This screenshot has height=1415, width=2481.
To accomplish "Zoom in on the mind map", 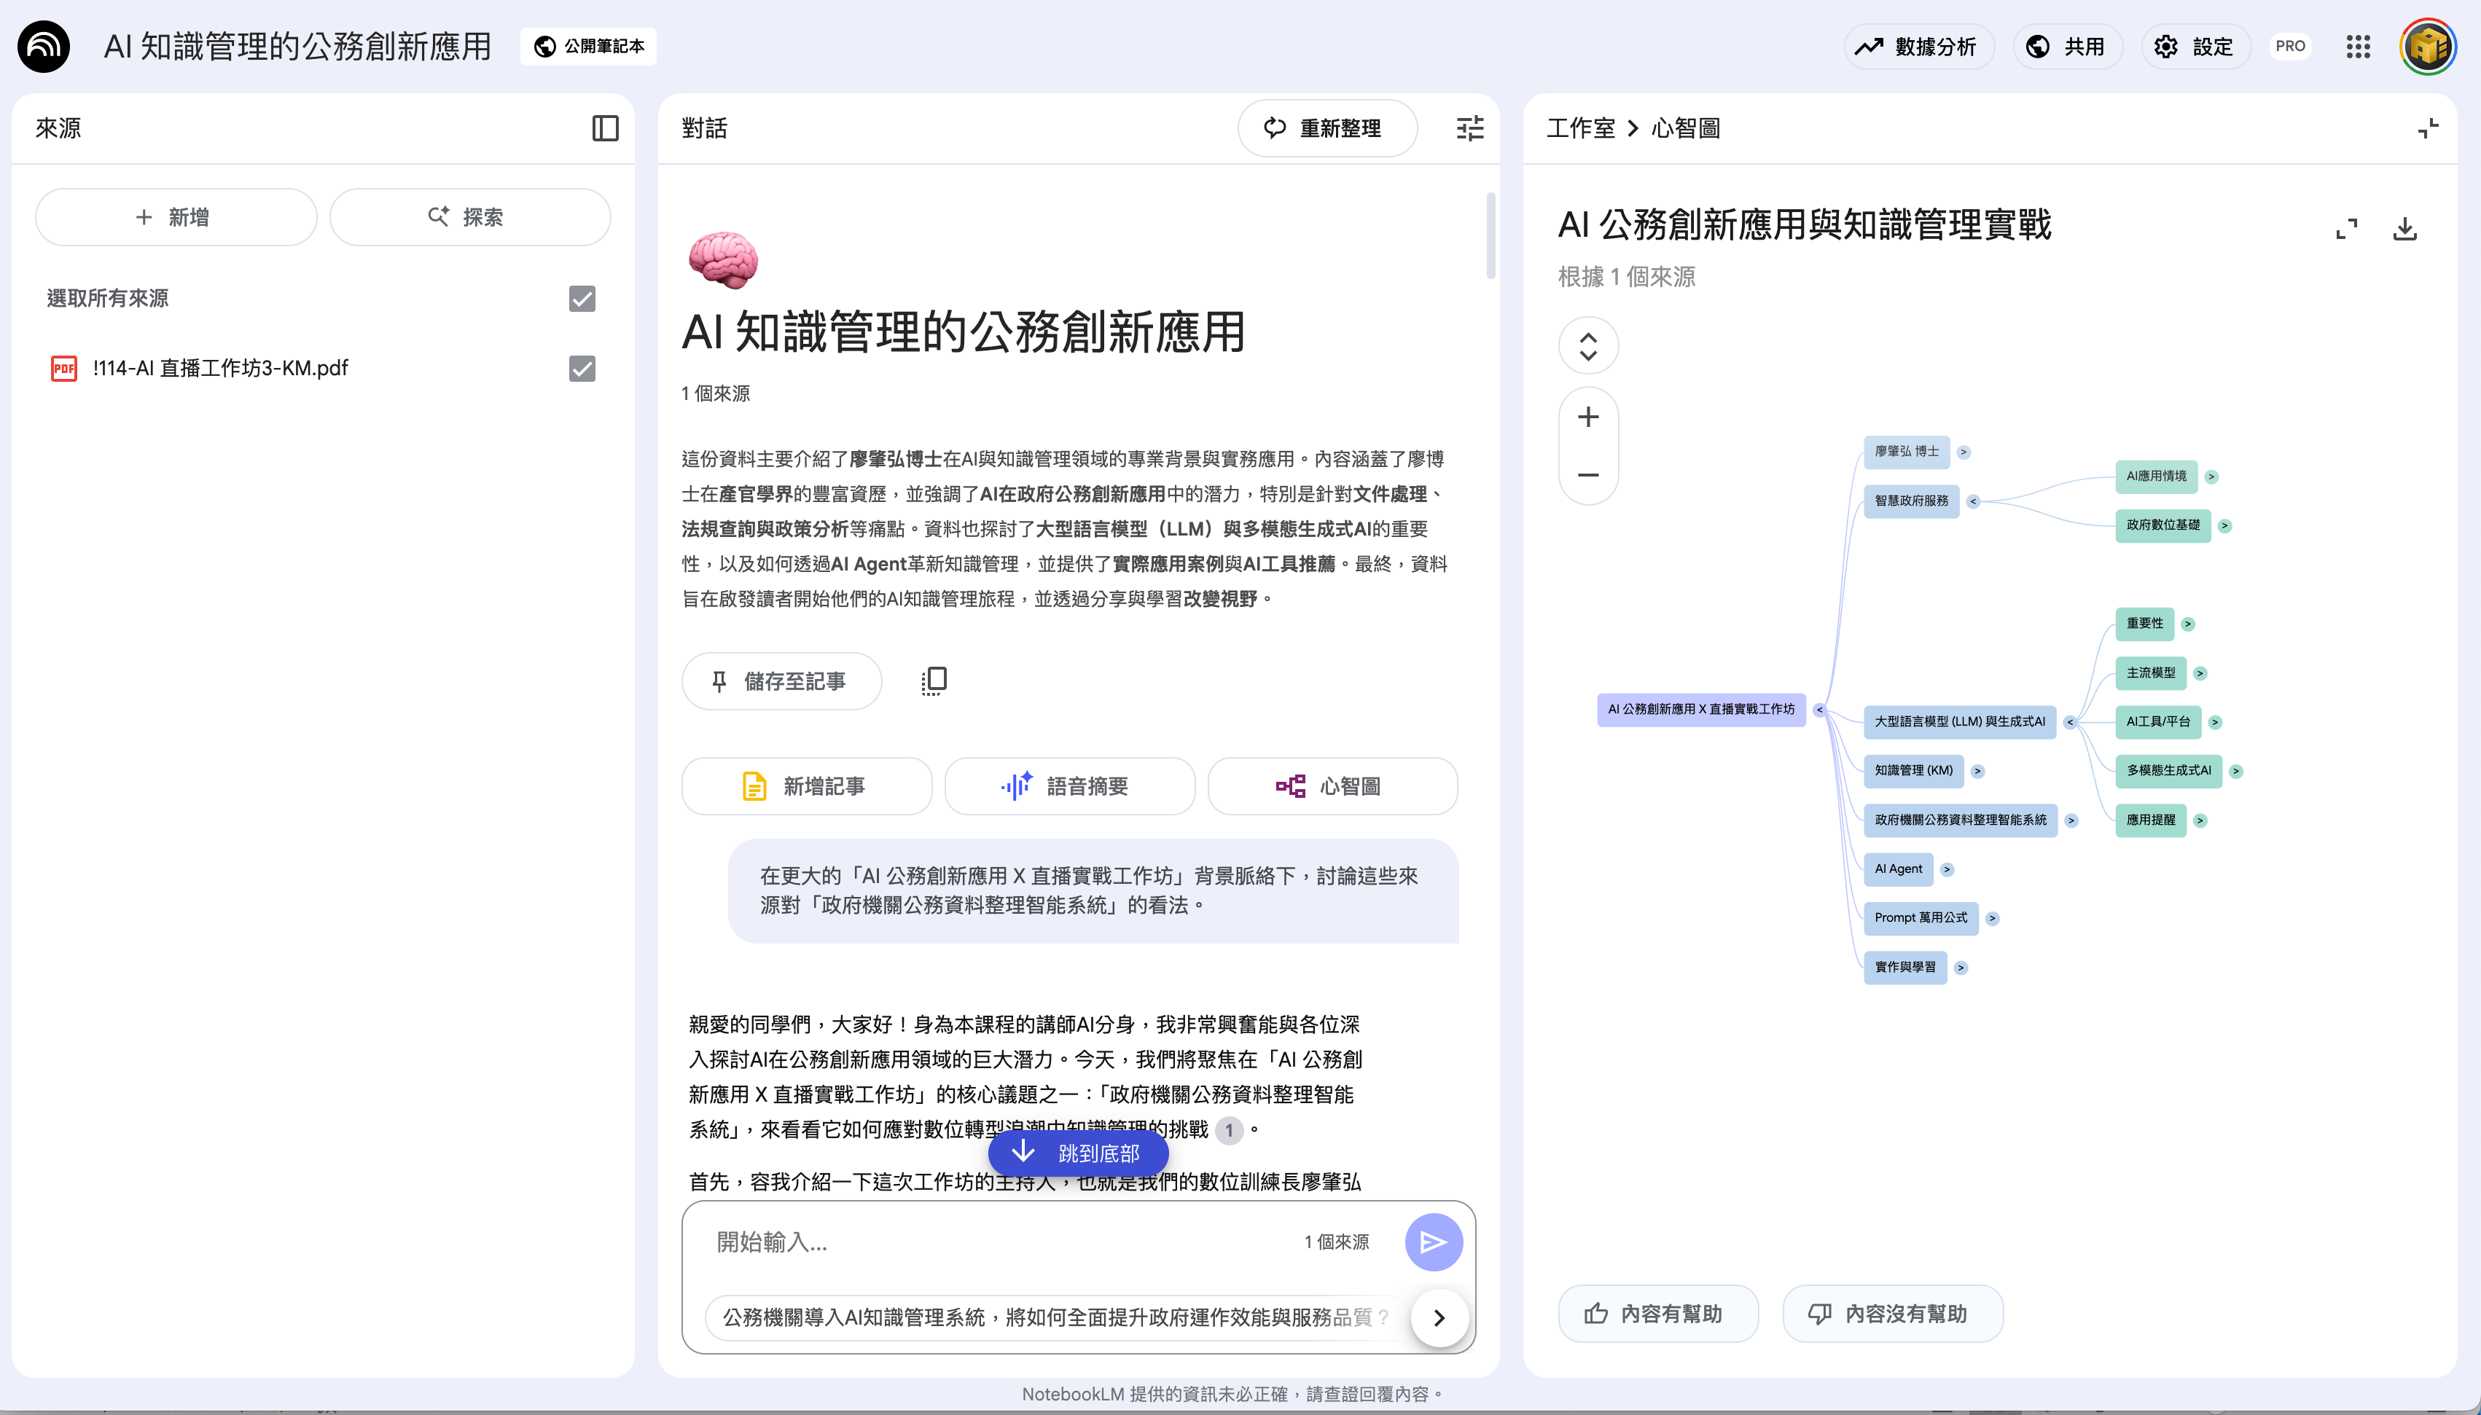I will coord(1588,417).
